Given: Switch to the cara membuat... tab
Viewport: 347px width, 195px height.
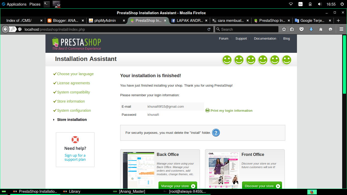Looking at the screenshot, I should pos(230,21).
